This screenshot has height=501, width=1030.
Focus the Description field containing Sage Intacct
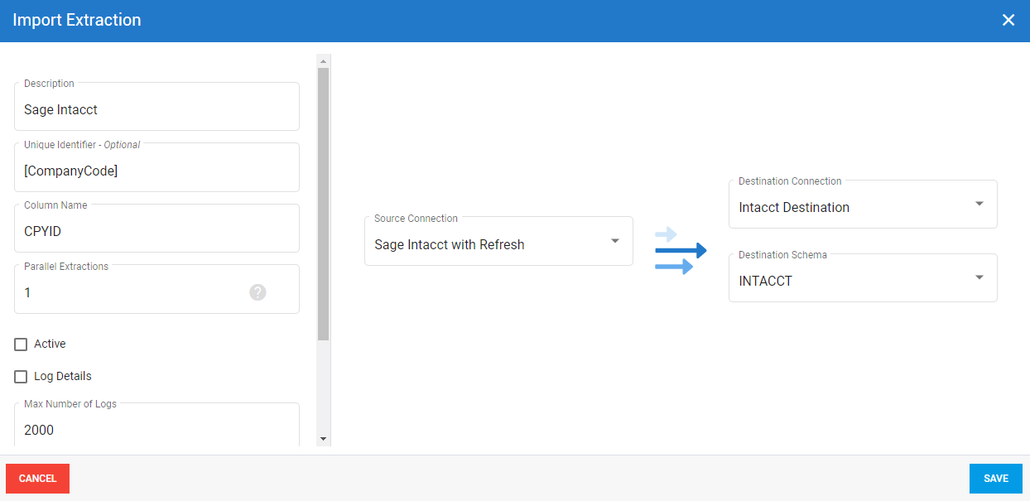coord(156,110)
